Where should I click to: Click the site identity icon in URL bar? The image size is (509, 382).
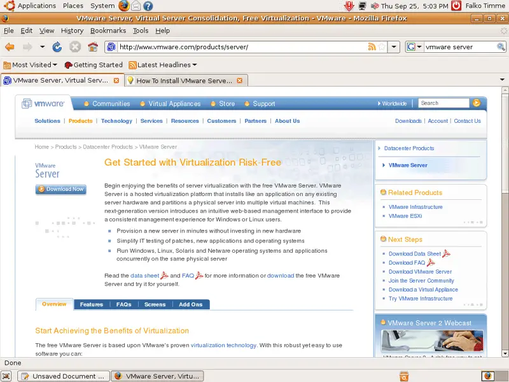111,46
